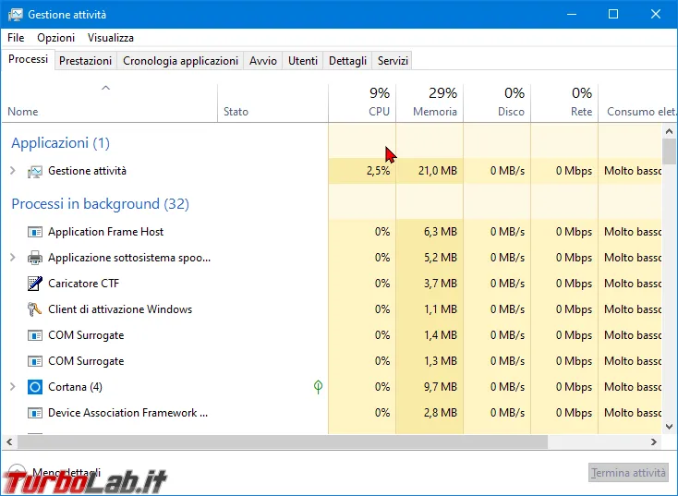Select the Caricatore CTF process name
This screenshot has width=678, height=496.
tap(83, 284)
